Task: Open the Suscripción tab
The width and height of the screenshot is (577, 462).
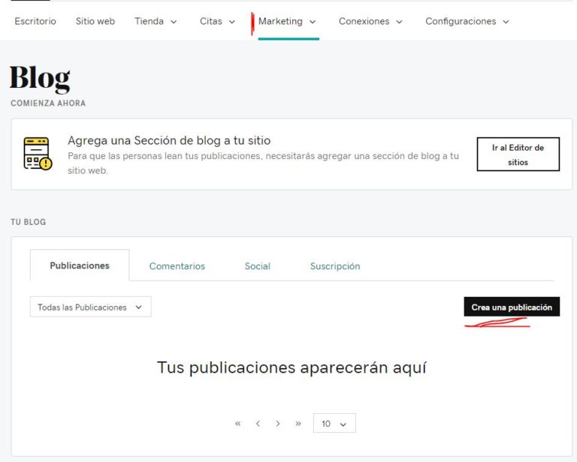Action: (335, 266)
